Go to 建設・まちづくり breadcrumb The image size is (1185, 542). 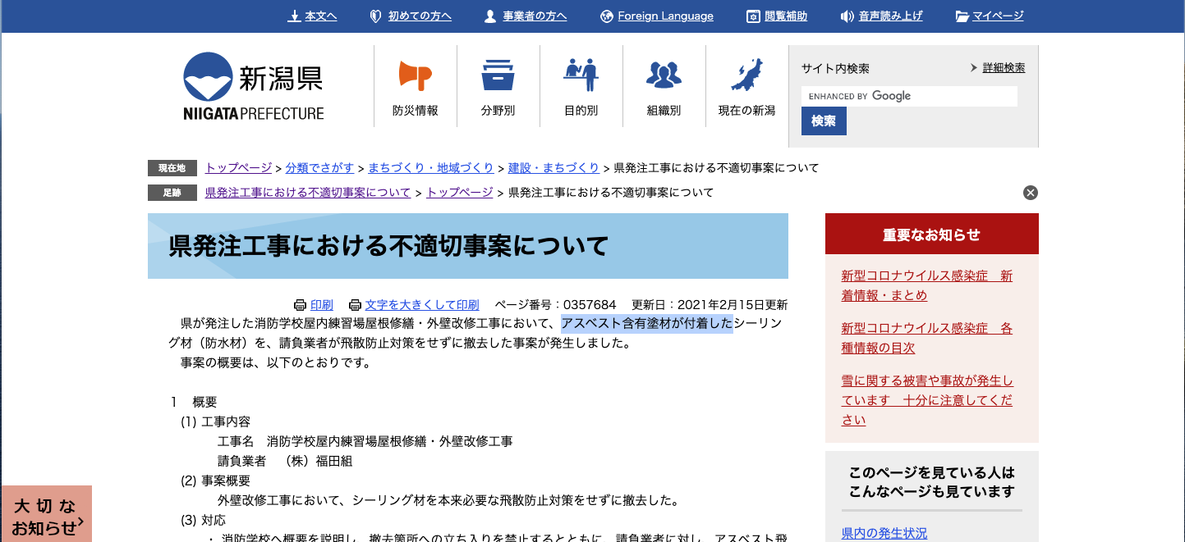[x=553, y=168]
